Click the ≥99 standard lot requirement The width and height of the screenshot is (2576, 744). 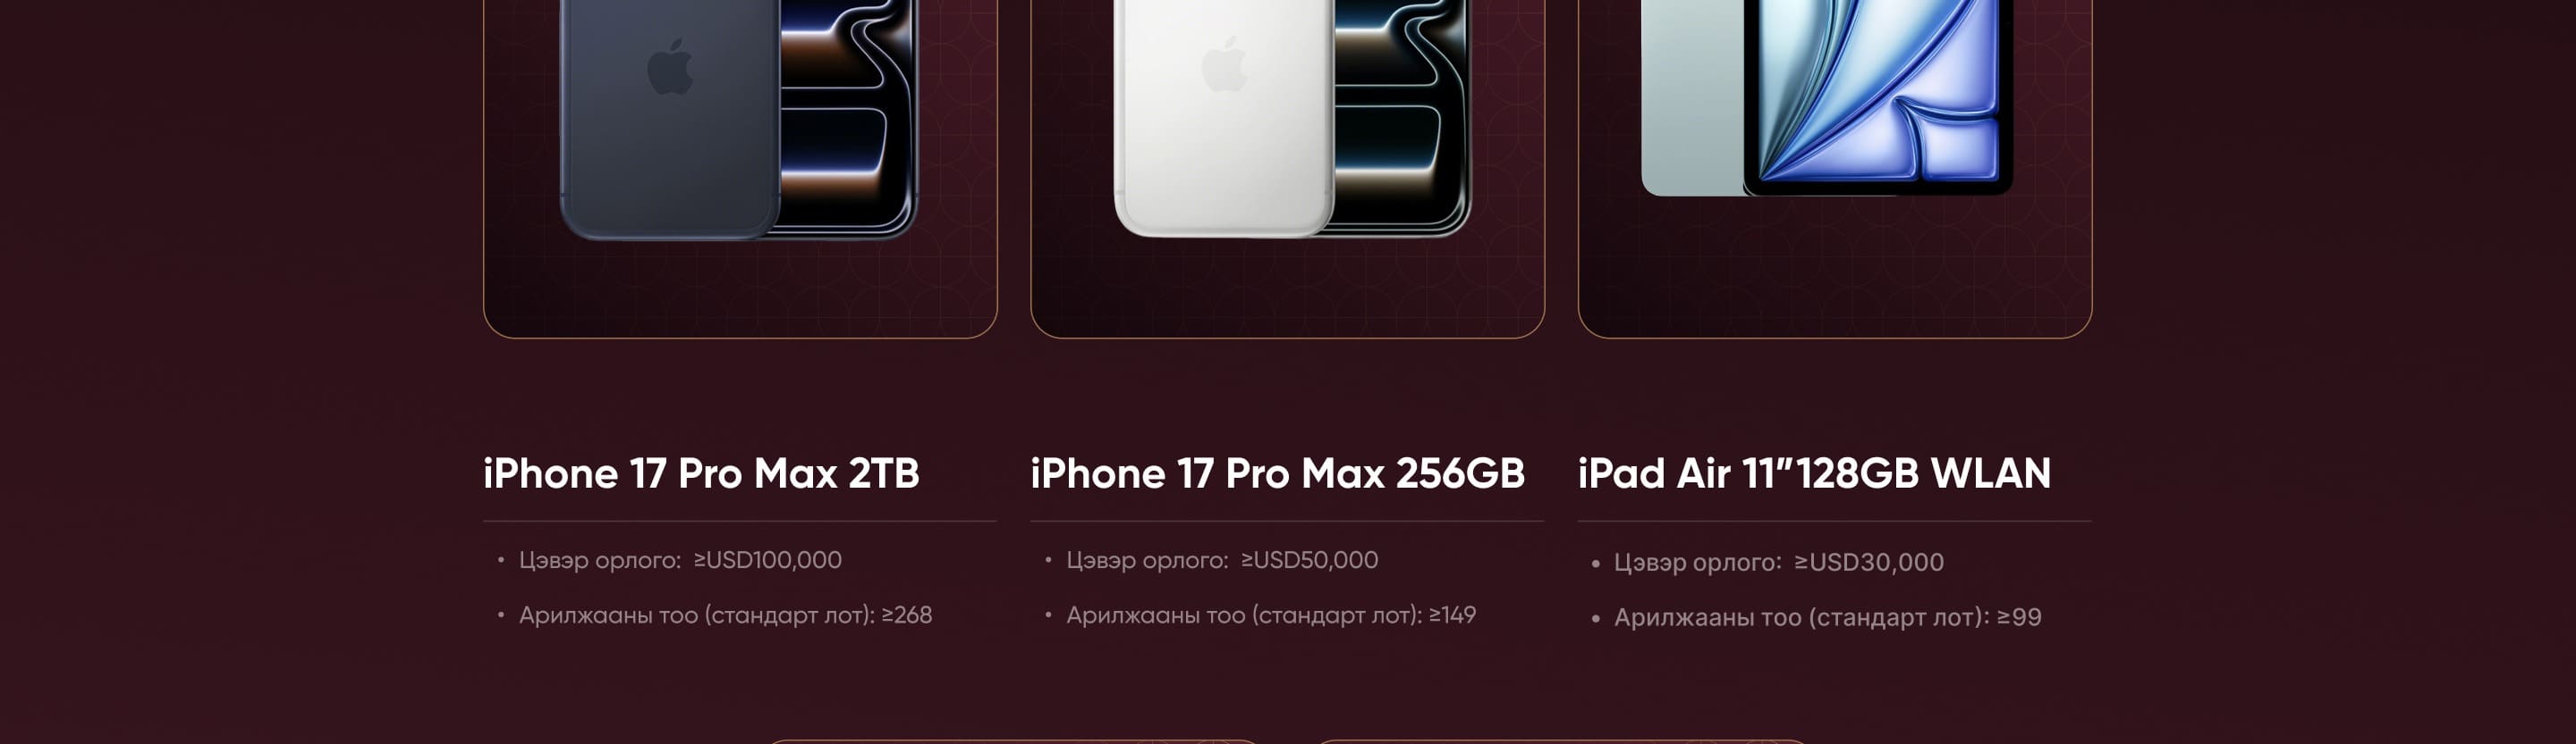(2019, 617)
